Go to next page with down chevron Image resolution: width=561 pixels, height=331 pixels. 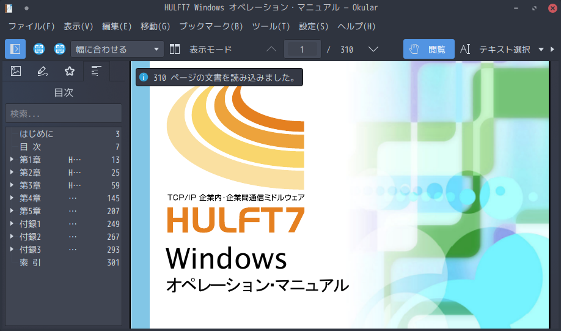pos(373,49)
